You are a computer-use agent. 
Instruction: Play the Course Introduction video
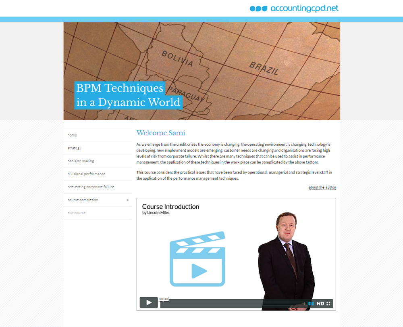tap(149, 302)
